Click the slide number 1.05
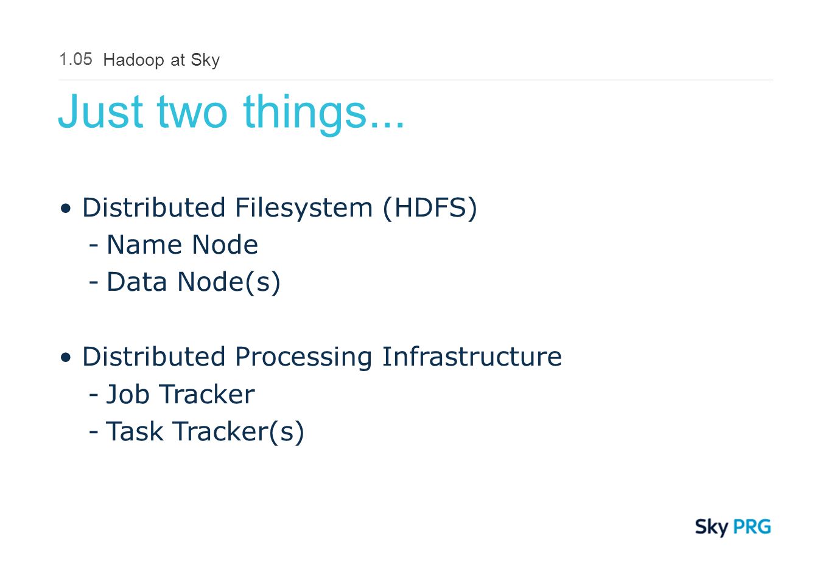Screen dimensions: 831x584 [x=75, y=59]
